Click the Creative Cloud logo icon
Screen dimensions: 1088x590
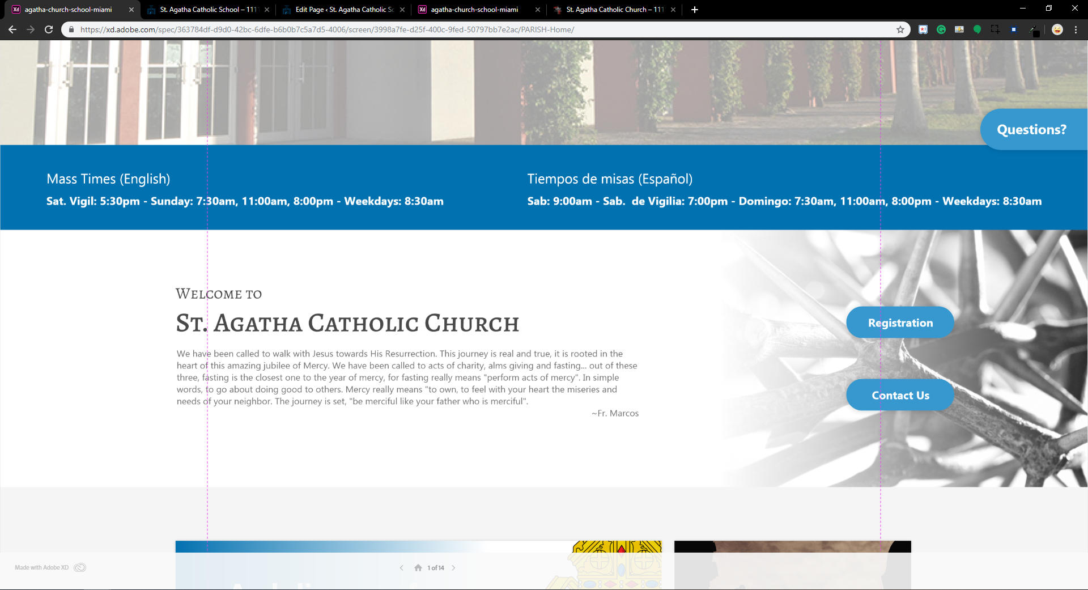point(80,568)
